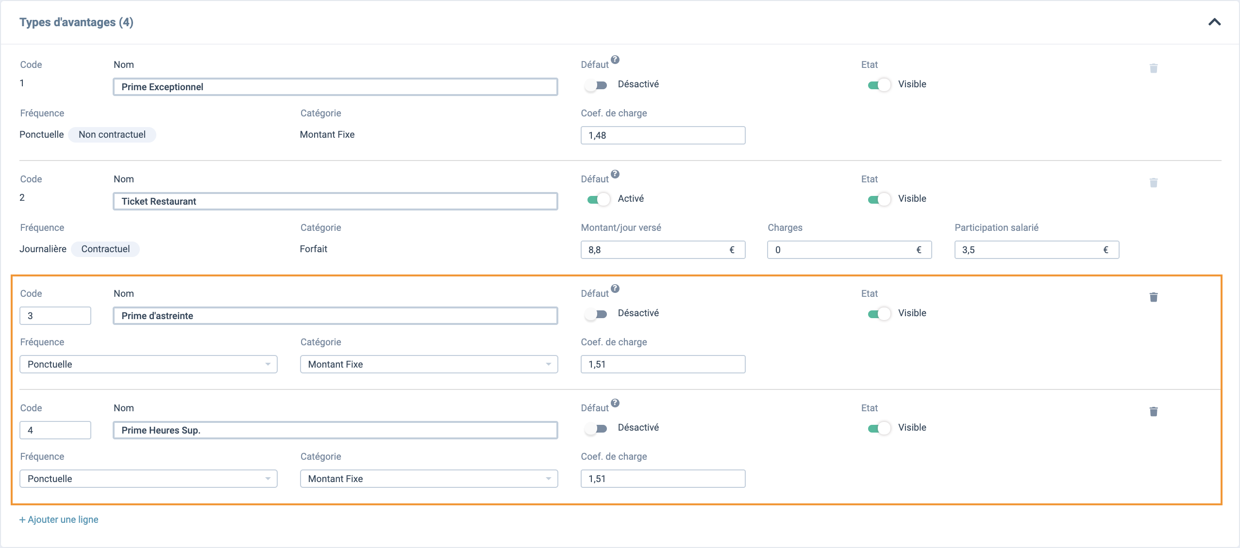Delete the Prime Heures Sup. row with trash icon
Image resolution: width=1240 pixels, height=548 pixels.
[1154, 412]
